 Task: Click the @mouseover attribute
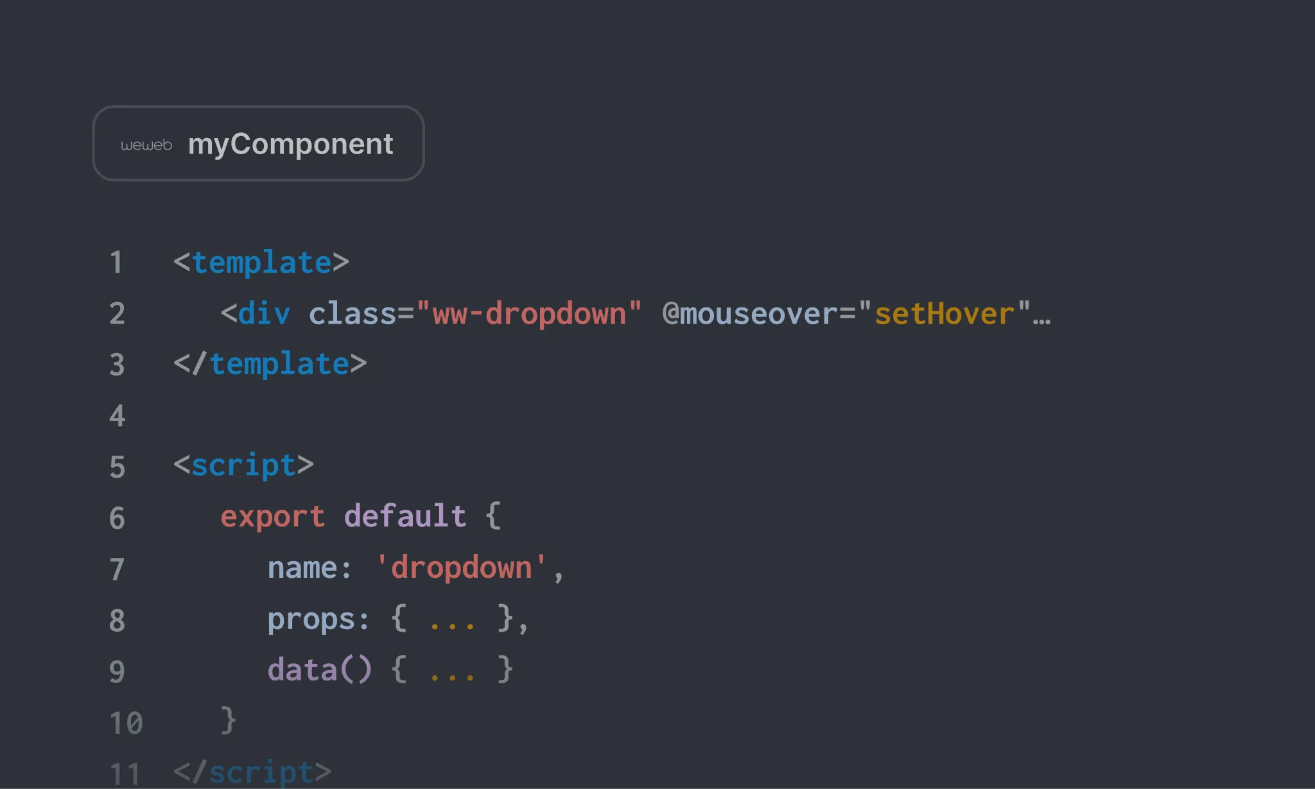pyautogui.click(x=749, y=314)
